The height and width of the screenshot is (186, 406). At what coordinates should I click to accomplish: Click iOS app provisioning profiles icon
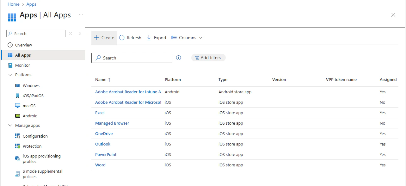point(18,159)
